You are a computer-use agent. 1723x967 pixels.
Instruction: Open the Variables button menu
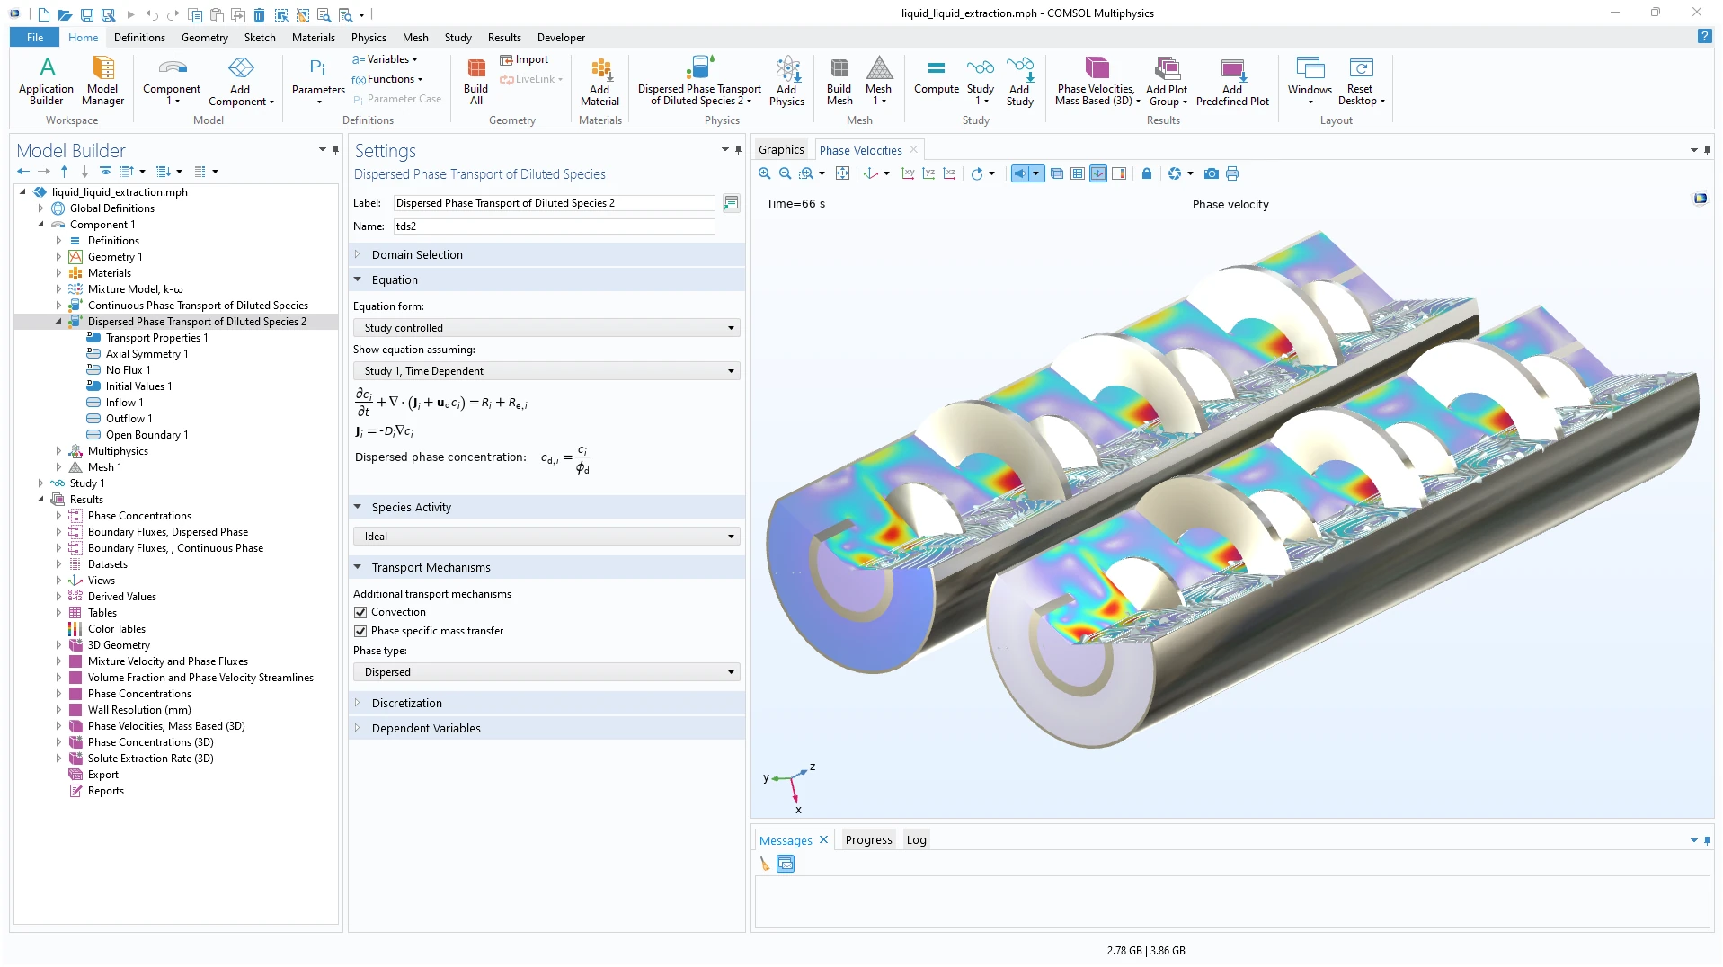click(x=385, y=59)
